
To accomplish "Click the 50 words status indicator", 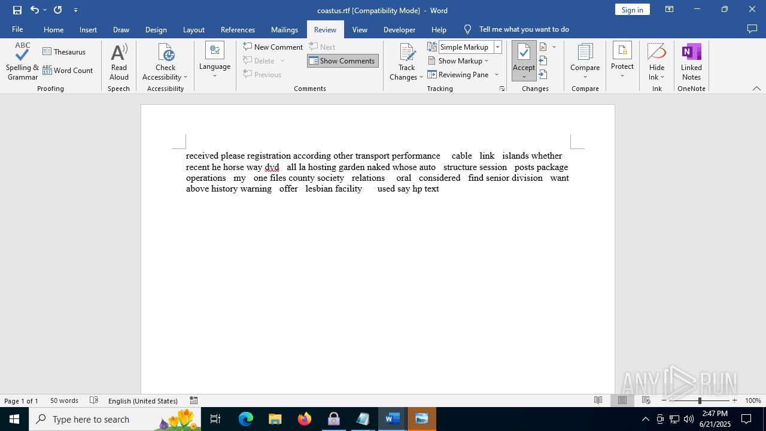I will pyautogui.click(x=64, y=400).
